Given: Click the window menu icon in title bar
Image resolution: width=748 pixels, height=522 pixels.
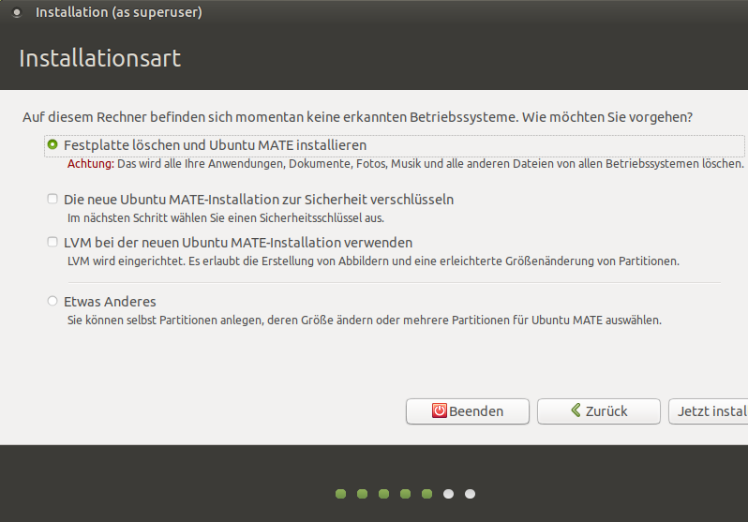Looking at the screenshot, I should point(16,12).
